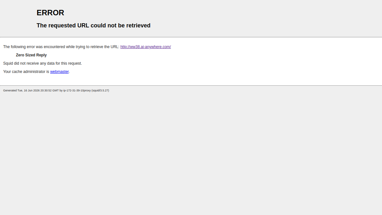Screen dimensions: 382x215
Task: Click the period after the webmaster link
Action: [x=69, y=72]
